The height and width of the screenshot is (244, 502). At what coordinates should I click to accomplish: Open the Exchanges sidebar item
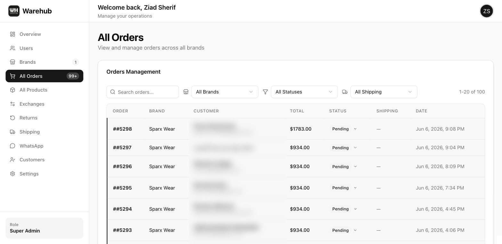tap(44, 104)
